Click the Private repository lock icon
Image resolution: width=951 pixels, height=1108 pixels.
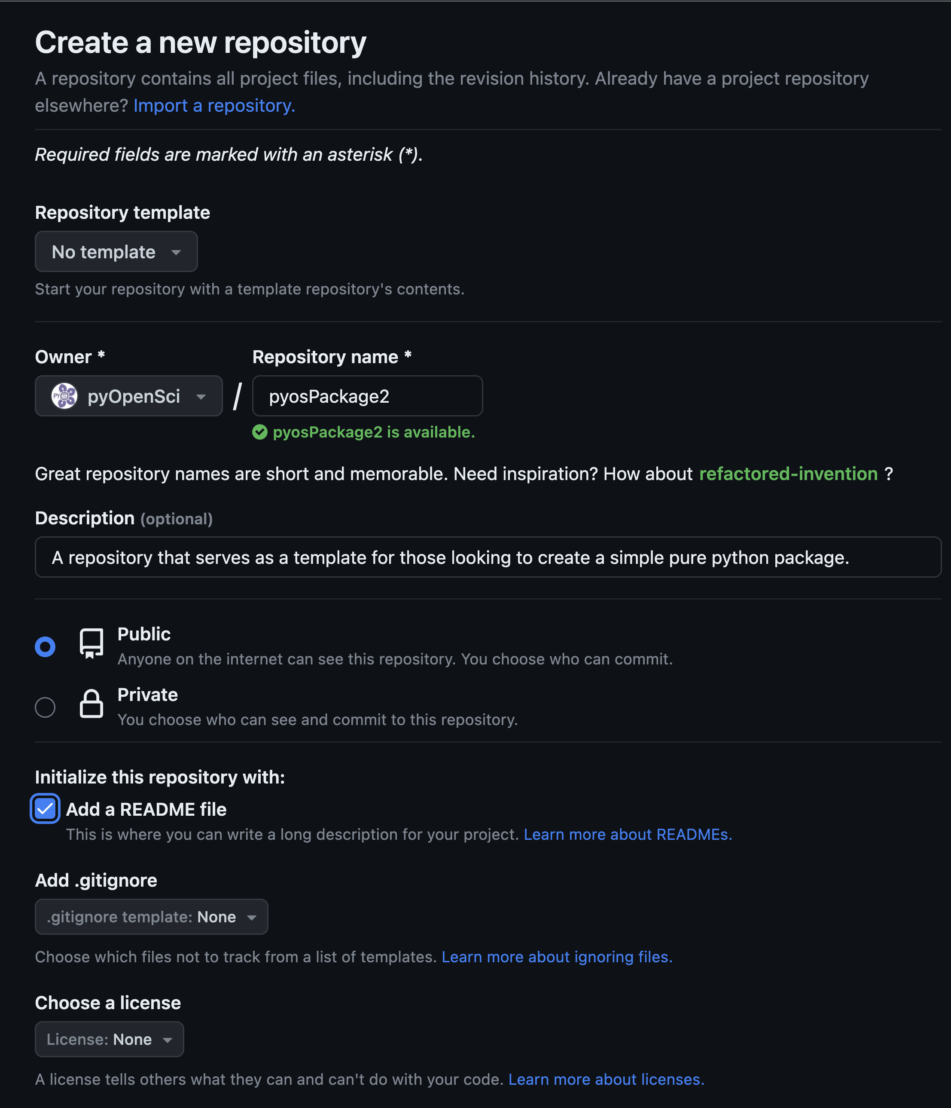(91, 704)
